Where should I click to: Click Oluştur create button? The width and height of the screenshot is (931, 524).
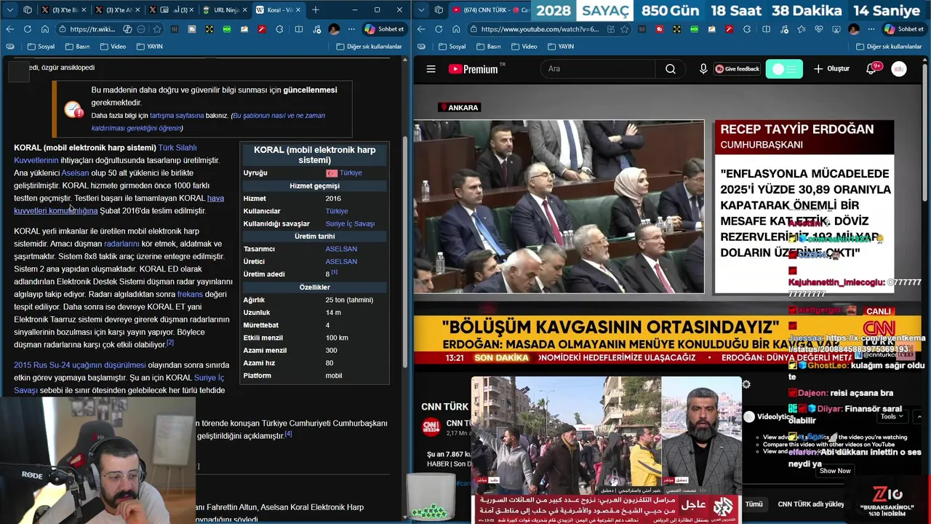(831, 69)
